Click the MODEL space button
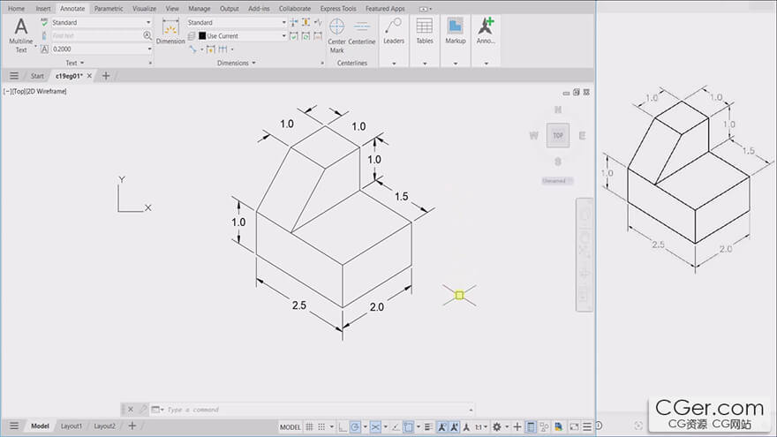The image size is (777, 437). [x=290, y=426]
